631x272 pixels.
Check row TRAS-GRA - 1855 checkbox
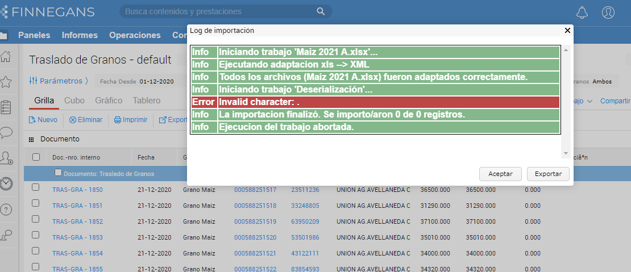point(35,267)
